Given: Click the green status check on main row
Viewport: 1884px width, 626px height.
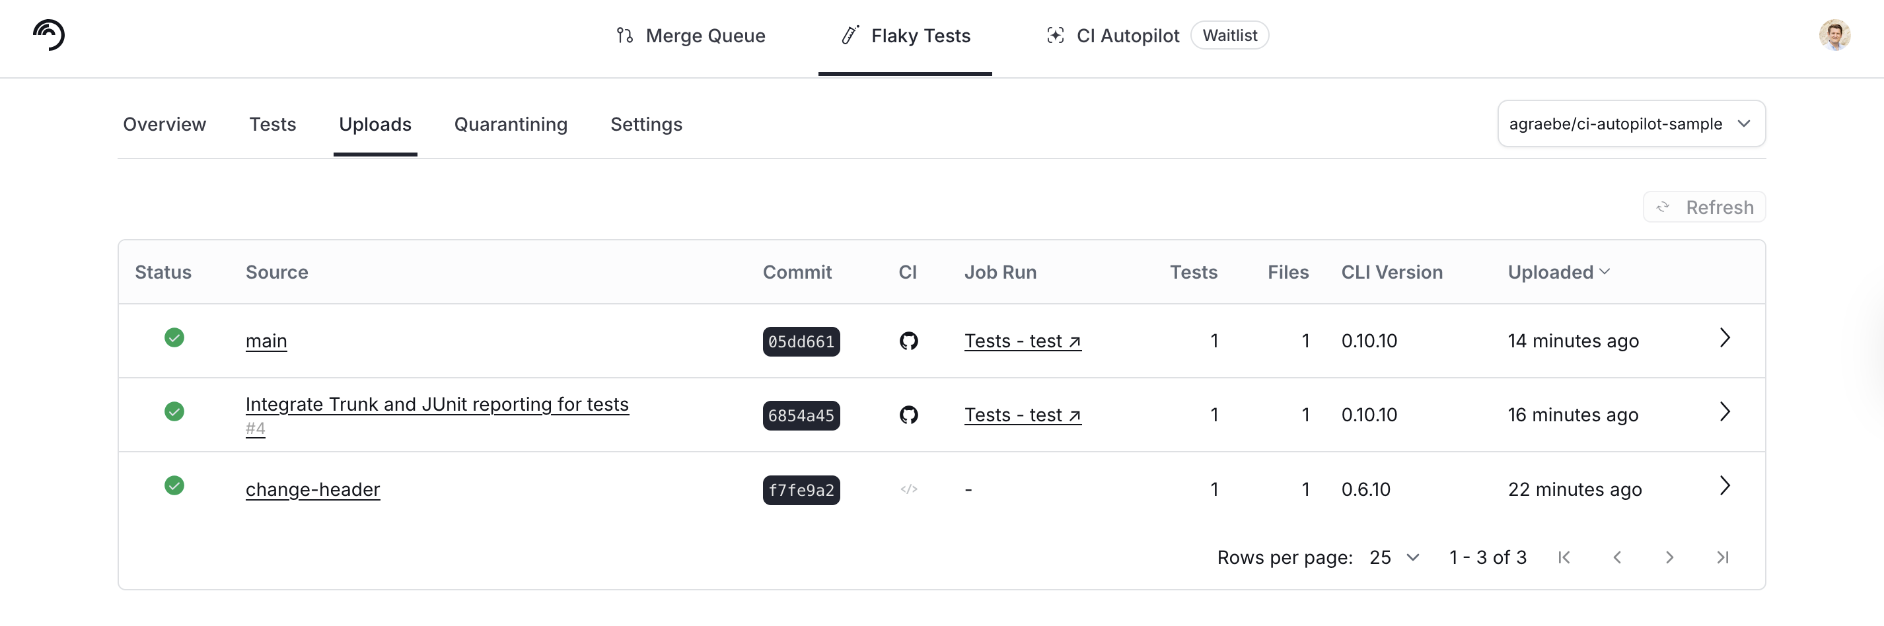Looking at the screenshot, I should point(175,338).
